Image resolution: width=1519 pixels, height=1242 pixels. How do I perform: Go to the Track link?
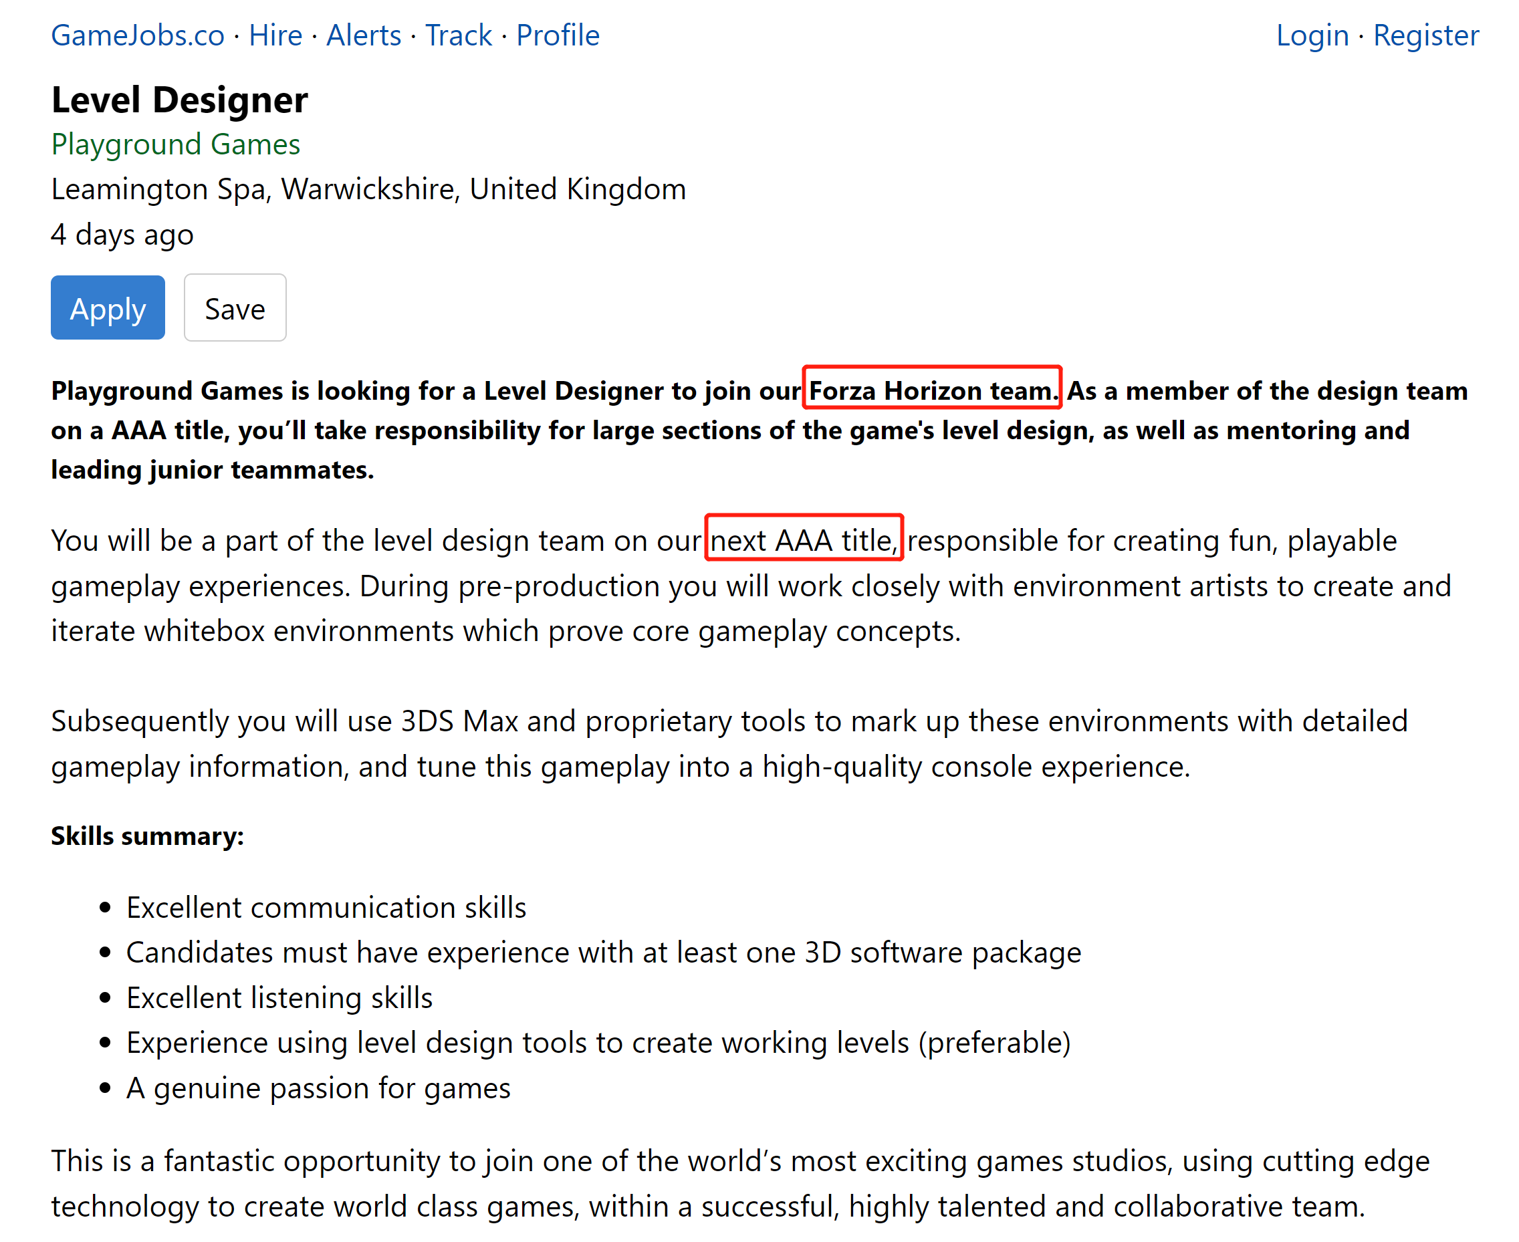click(459, 35)
